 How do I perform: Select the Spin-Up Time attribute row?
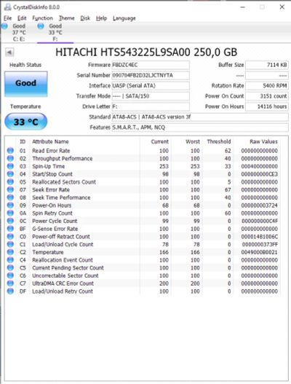(143, 166)
